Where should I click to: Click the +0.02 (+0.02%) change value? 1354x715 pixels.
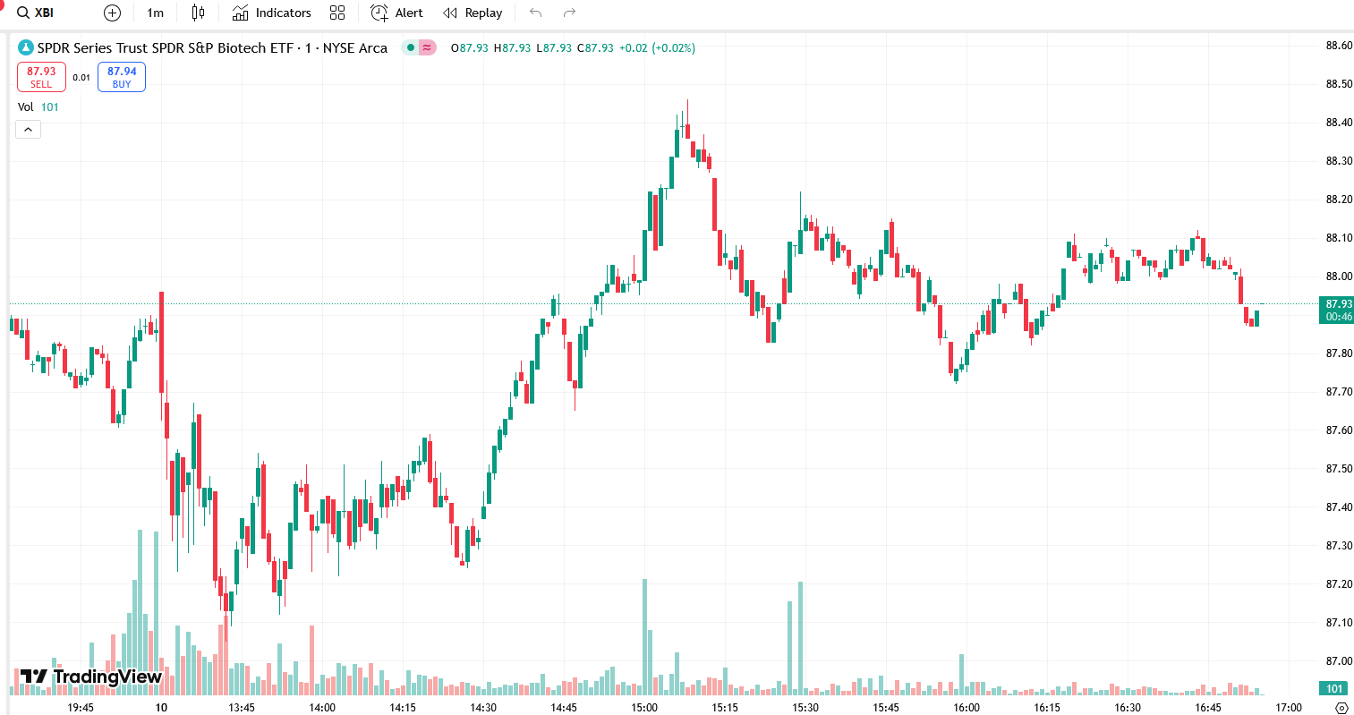click(x=657, y=47)
